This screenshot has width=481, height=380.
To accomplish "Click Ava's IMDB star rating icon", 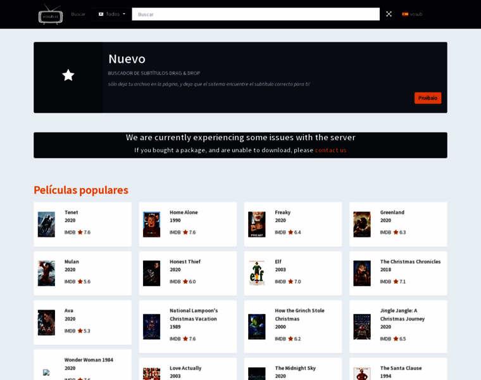I will (80, 331).
